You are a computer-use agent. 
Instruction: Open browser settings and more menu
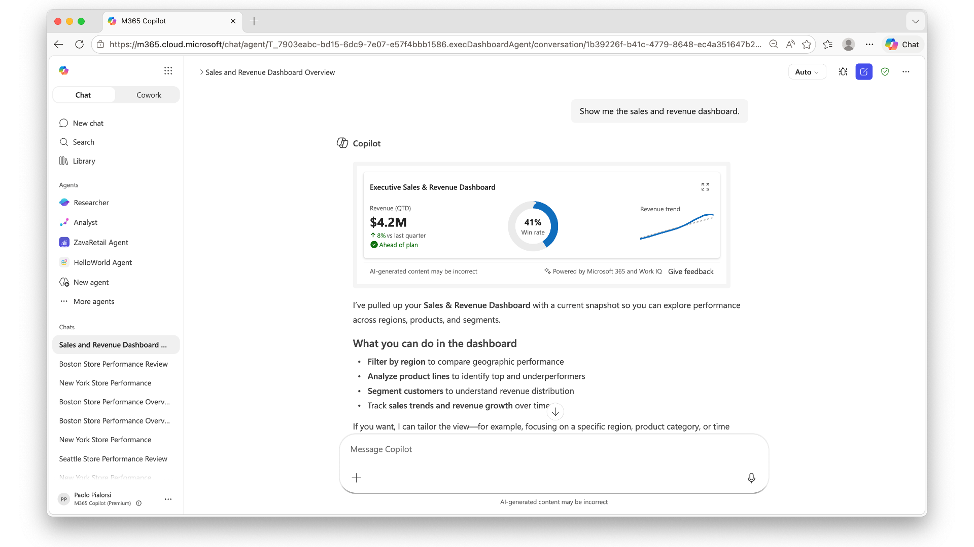point(869,45)
